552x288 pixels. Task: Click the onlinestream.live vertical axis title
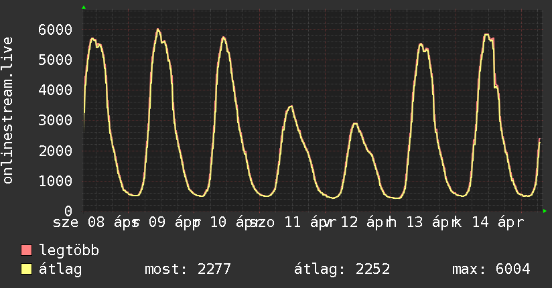(8, 111)
